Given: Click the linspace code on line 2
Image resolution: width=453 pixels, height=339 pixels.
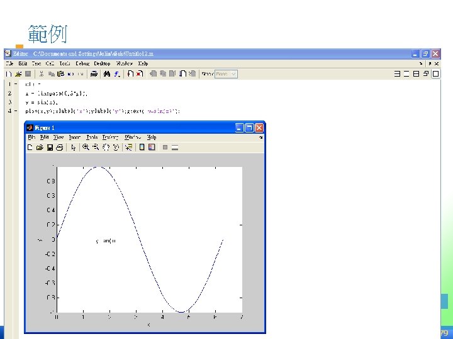Looking at the screenshot, I should coord(56,94).
